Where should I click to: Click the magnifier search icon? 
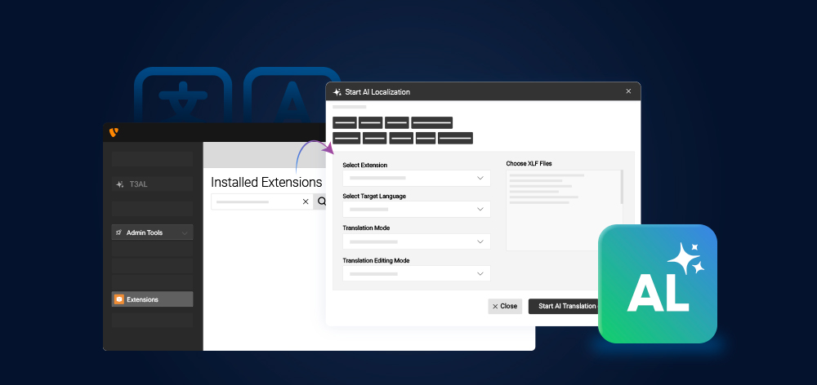(x=321, y=201)
